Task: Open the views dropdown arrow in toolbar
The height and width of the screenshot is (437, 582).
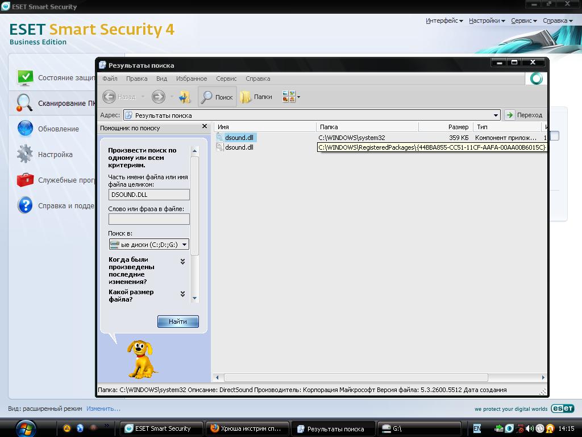Action: (x=298, y=97)
